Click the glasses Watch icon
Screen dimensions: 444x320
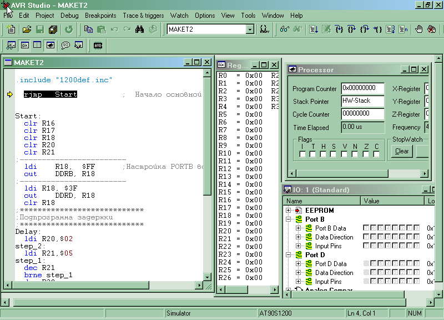coord(284,29)
